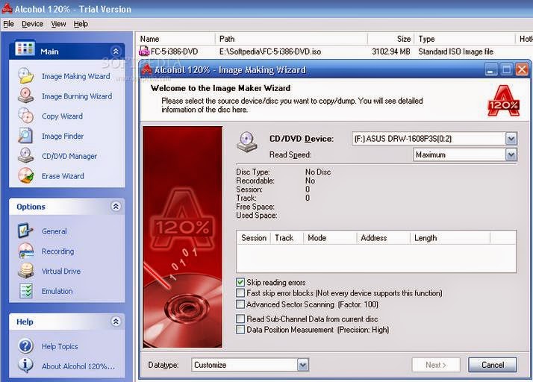The height and width of the screenshot is (382, 533).
Task: Click the Next button in wizard
Action: pyautogui.click(x=436, y=365)
